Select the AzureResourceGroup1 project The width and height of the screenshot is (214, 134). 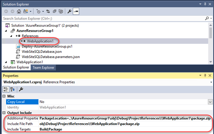(35, 31)
